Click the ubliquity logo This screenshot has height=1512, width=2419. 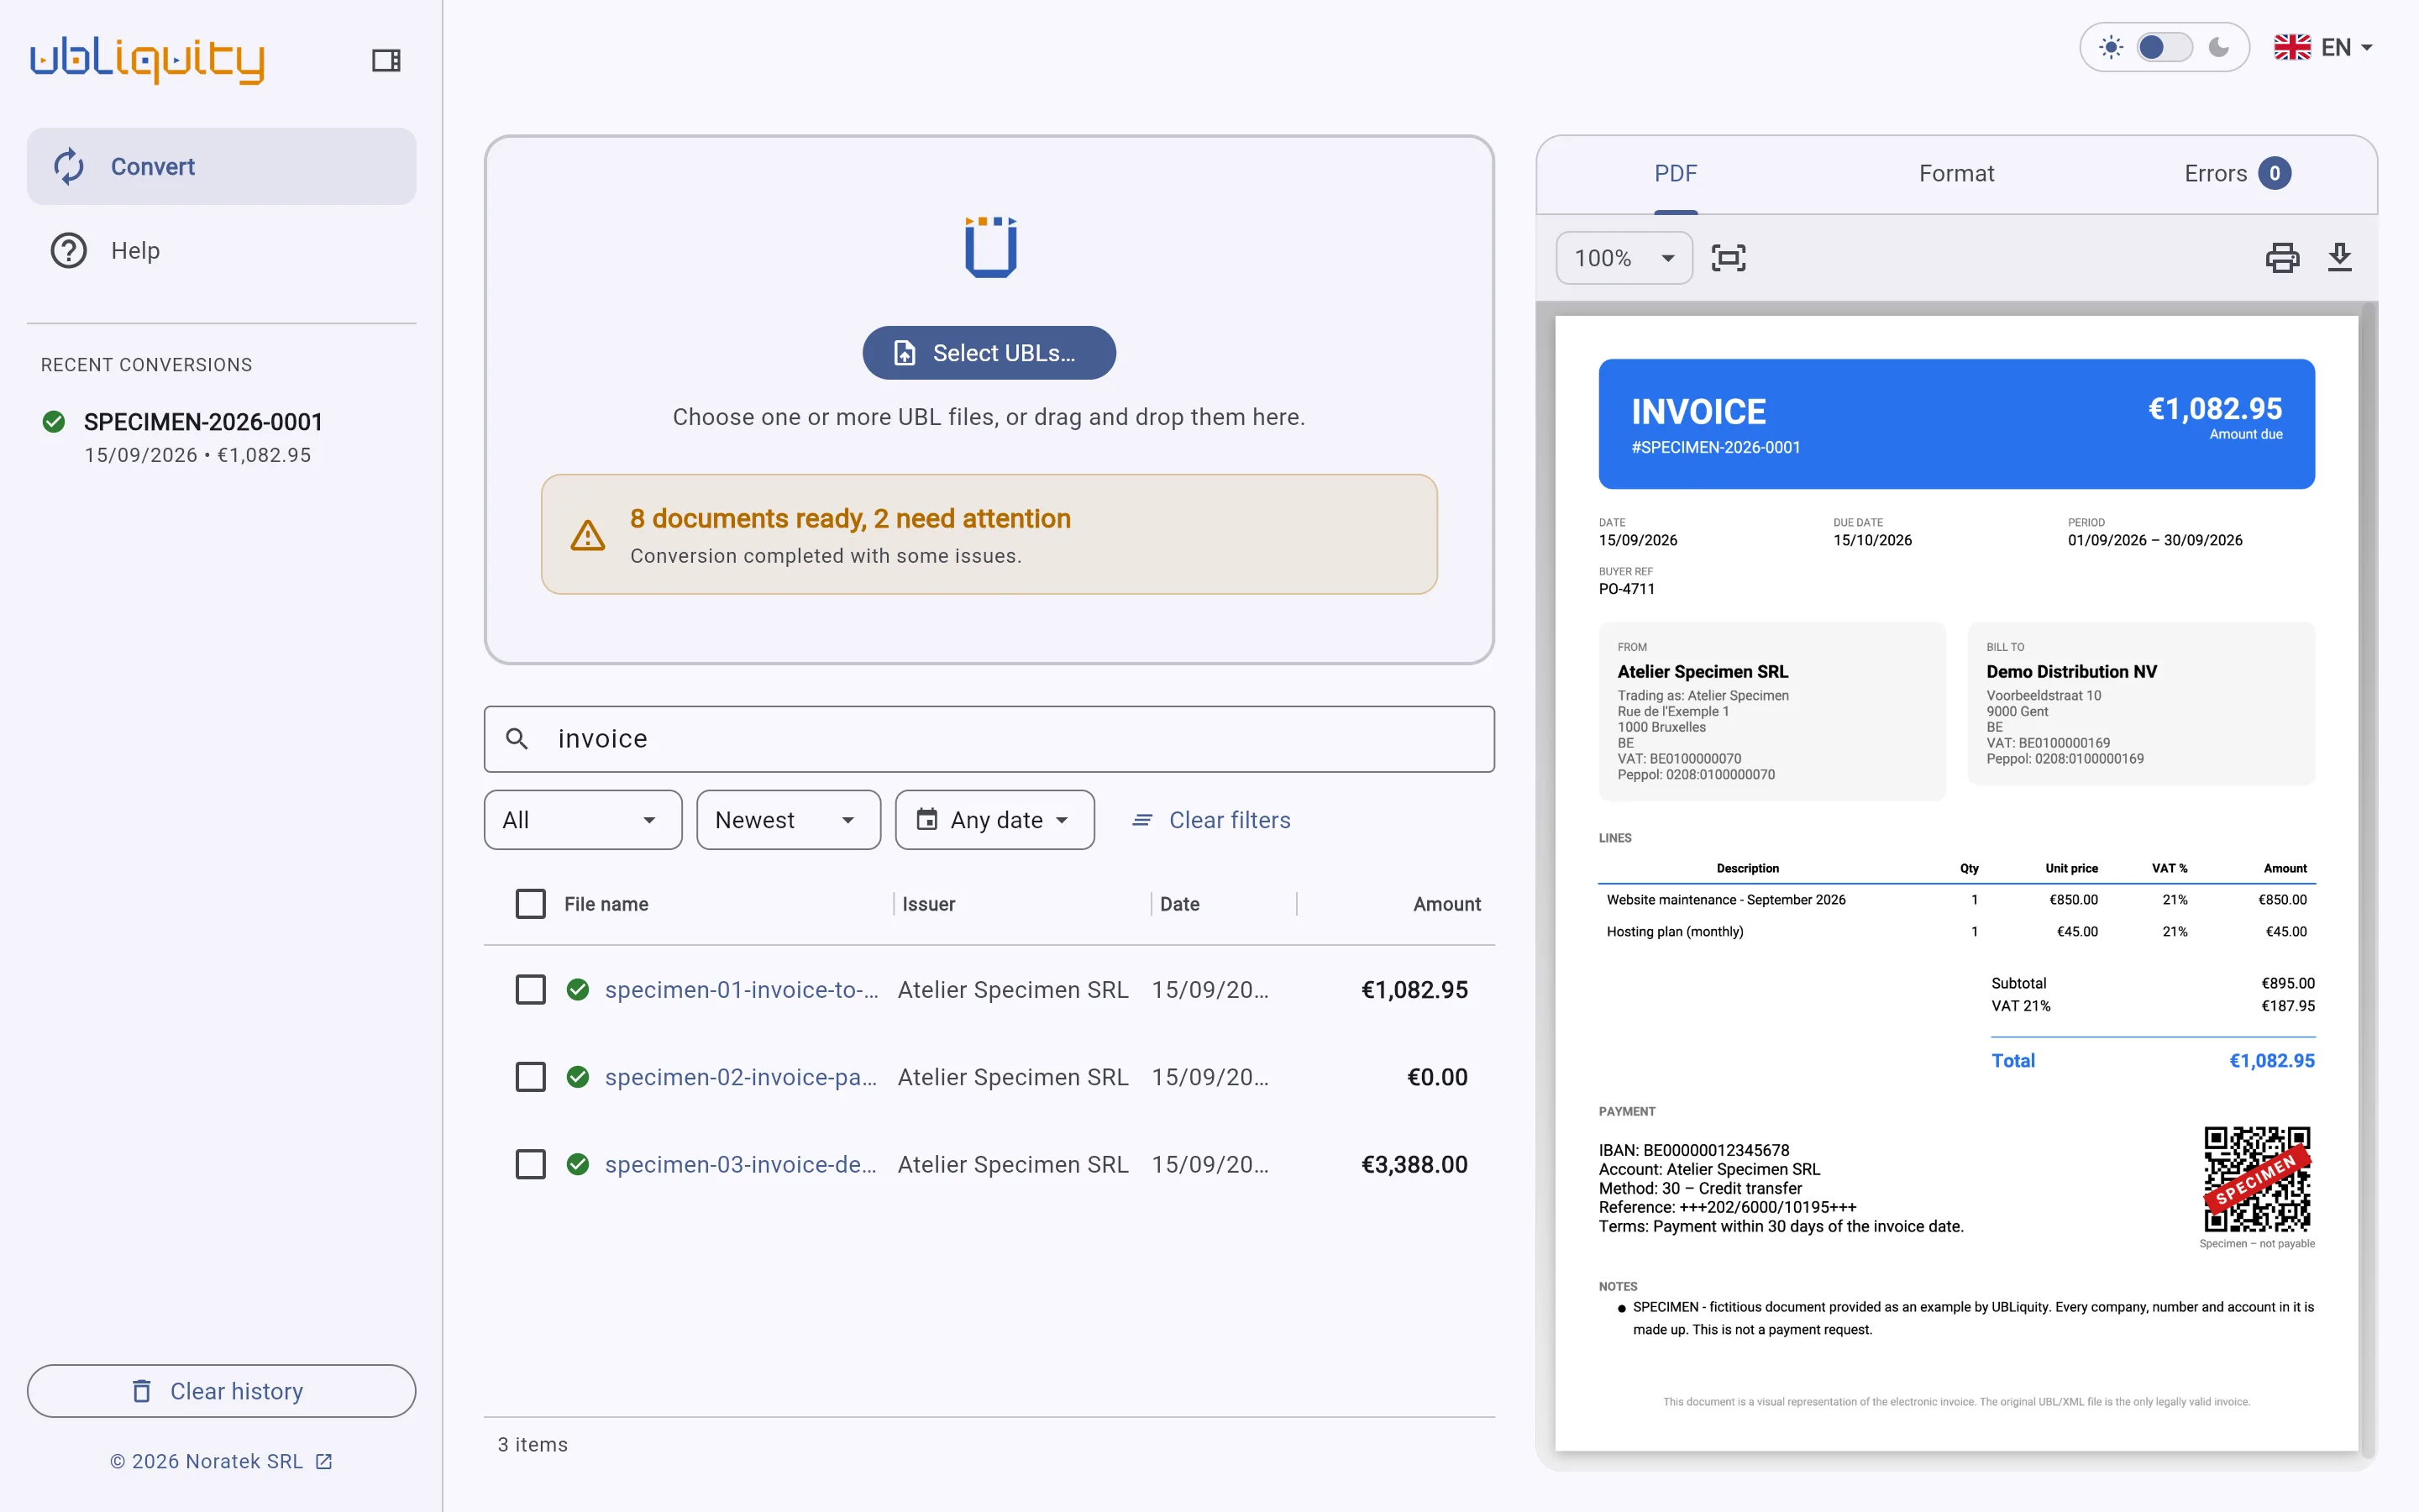(148, 60)
